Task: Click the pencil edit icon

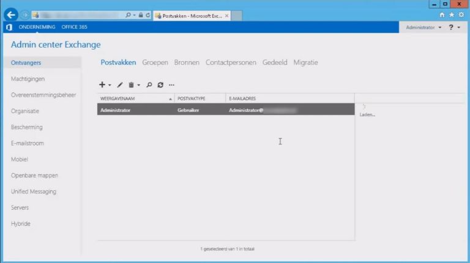Action: (120, 85)
